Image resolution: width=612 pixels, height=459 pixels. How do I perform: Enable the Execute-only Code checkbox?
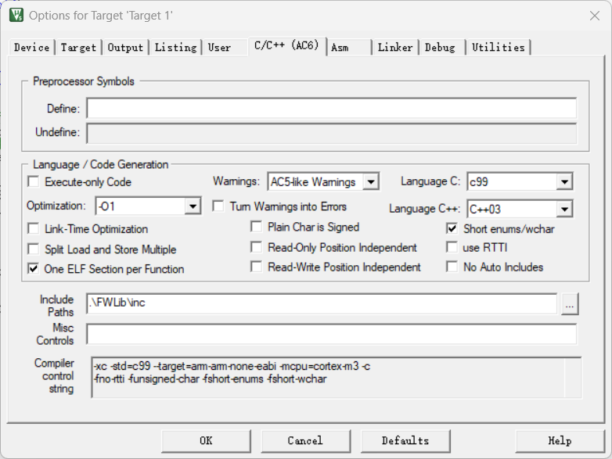pyautogui.click(x=34, y=182)
